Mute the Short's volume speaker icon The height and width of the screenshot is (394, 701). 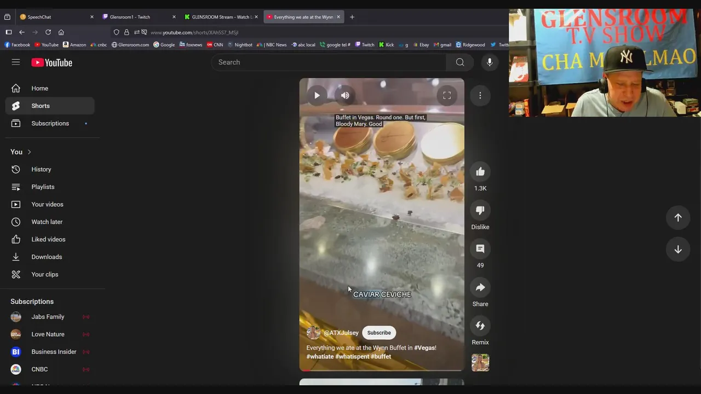(345, 96)
